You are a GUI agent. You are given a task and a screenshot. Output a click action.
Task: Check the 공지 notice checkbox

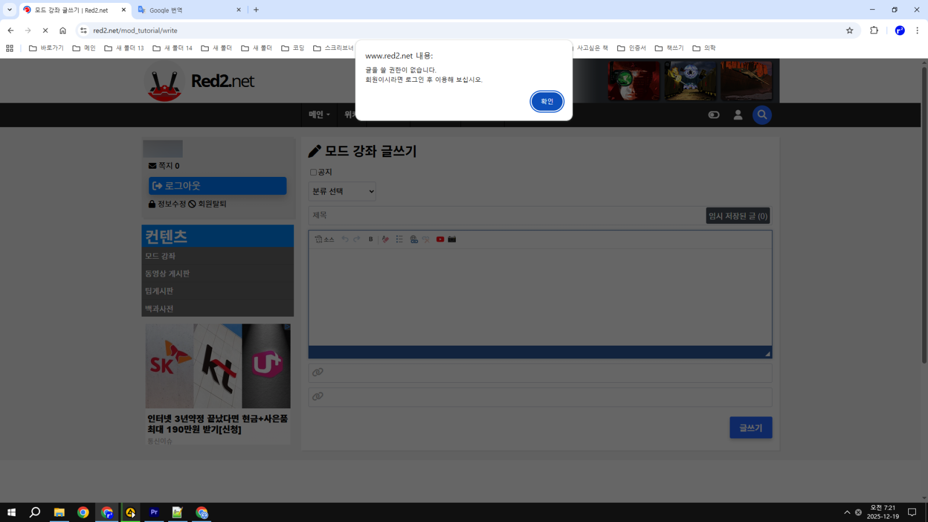tap(314, 172)
